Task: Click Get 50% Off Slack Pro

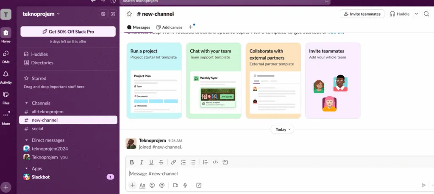Action: point(68,31)
